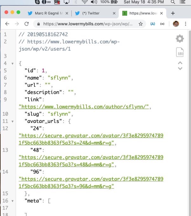Close the lowermybills tab
The image size is (191, 216).
161,13
